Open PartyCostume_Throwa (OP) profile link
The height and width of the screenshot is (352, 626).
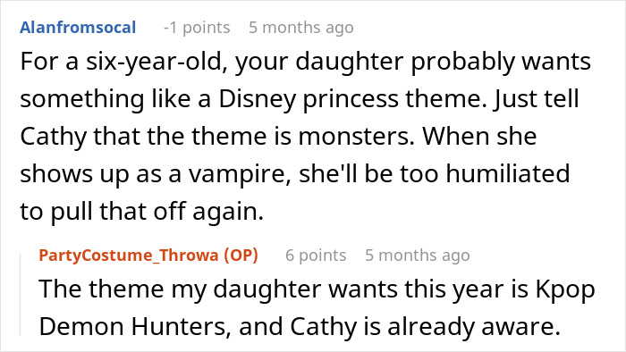click(148, 256)
